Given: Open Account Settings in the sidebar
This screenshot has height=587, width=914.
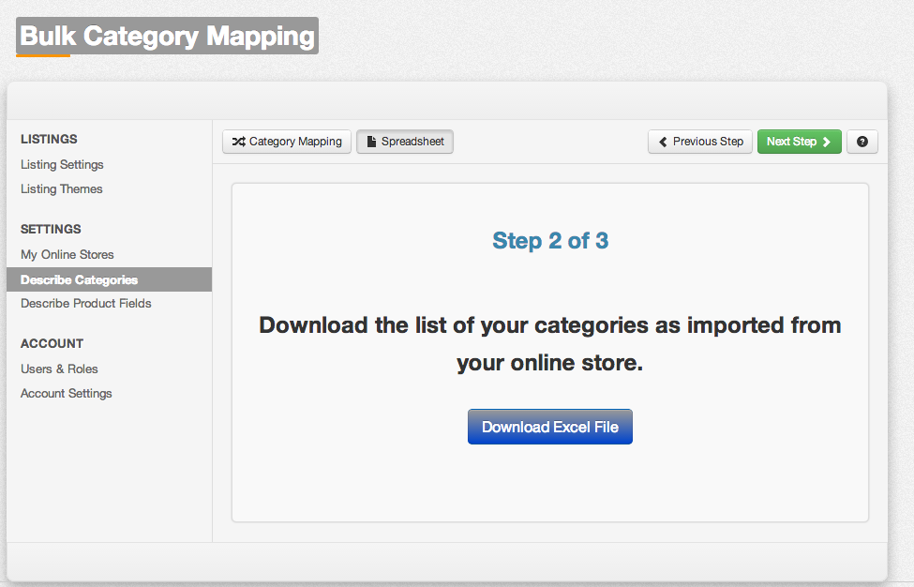Looking at the screenshot, I should coord(66,394).
